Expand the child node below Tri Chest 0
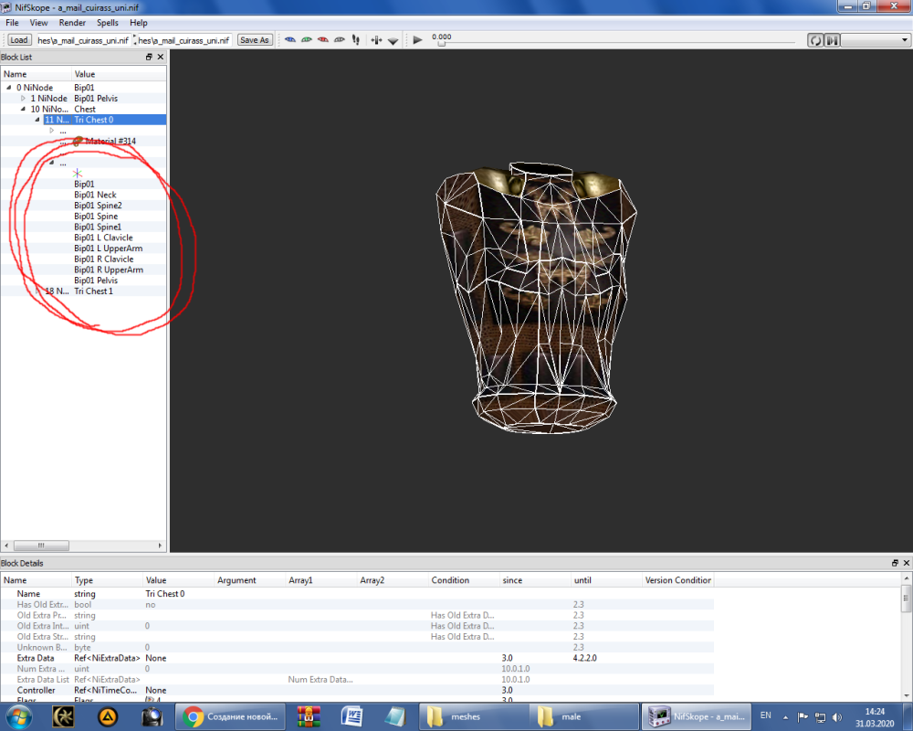Viewport: 913px width, 731px height. tap(52, 131)
